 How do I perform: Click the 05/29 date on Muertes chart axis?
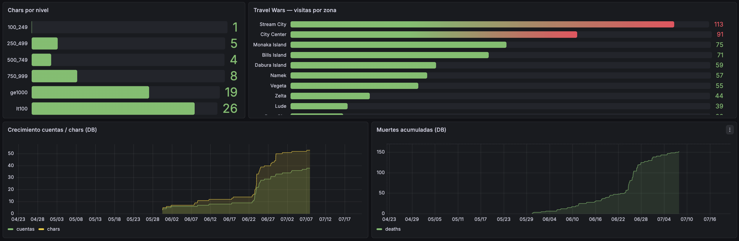click(x=527, y=219)
